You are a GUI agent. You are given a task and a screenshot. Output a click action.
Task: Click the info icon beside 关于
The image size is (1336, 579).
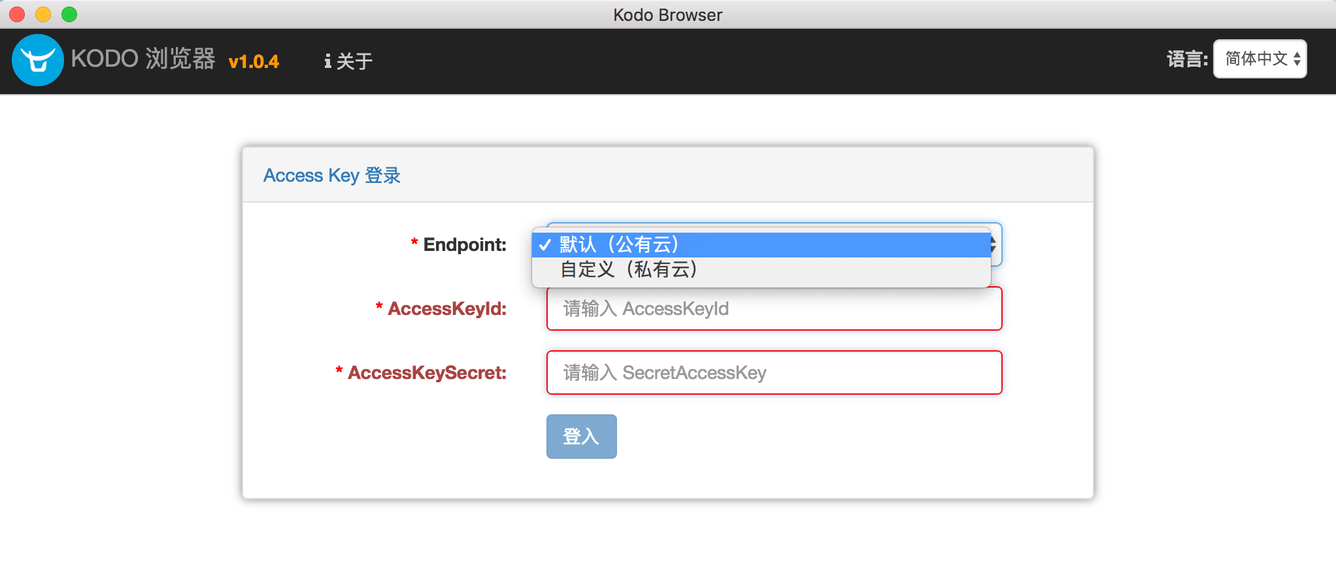[327, 61]
